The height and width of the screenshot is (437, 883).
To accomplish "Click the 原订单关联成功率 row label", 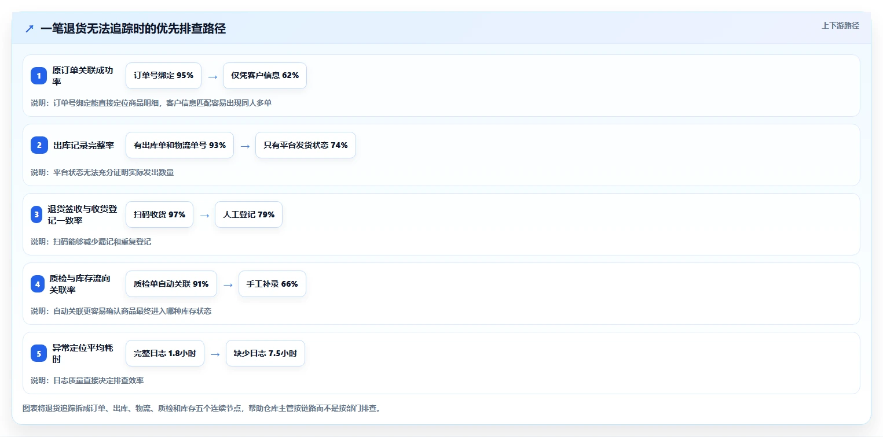I will point(83,76).
